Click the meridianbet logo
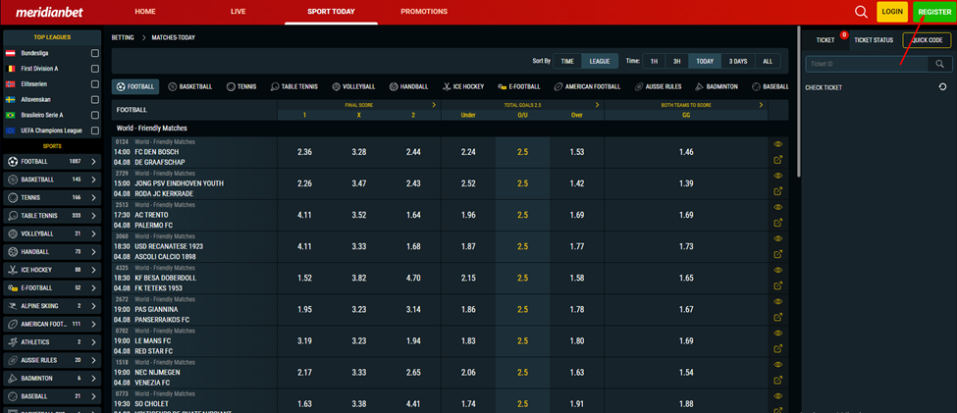The width and height of the screenshot is (957, 413). (49, 12)
